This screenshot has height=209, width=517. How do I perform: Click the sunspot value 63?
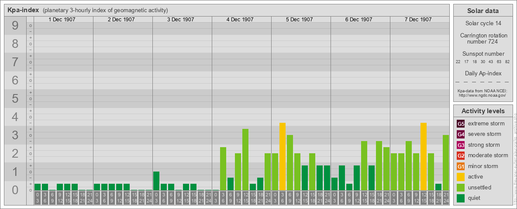[x=499, y=62]
